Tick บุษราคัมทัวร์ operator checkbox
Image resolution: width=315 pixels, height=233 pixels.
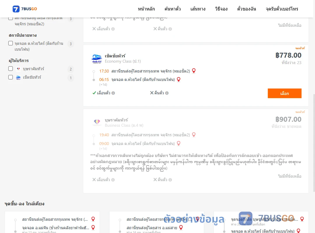[x=11, y=69]
